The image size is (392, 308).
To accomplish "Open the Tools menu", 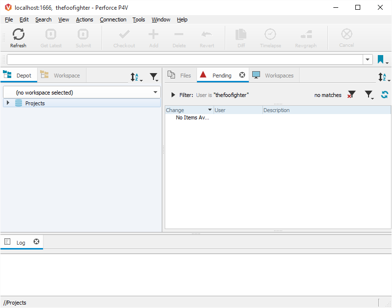I will tap(138, 19).
